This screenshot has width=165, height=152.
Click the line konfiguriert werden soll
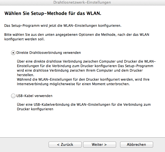[24, 39]
